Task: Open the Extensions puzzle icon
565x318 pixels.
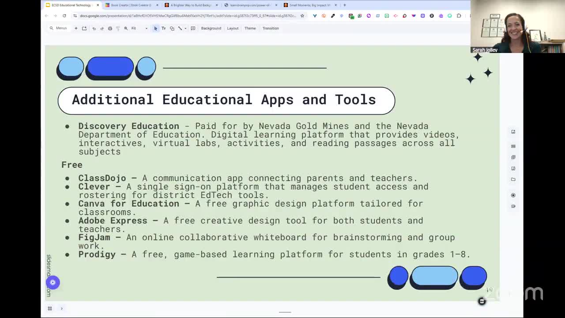Action: [x=459, y=16]
